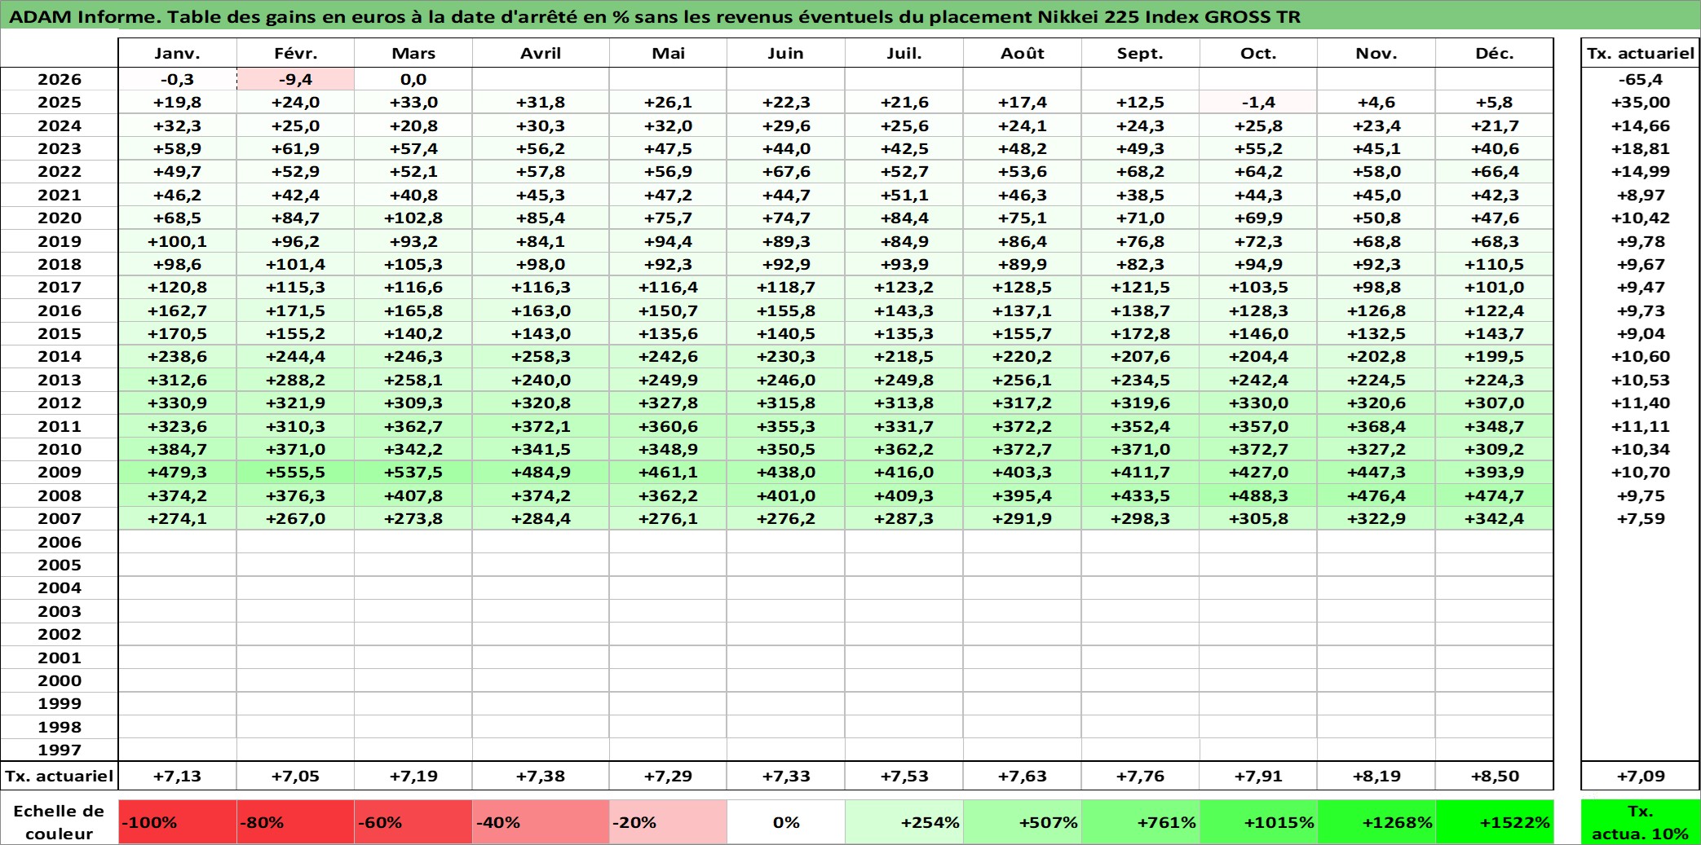Select the 2026 row label
The image size is (1701, 845).
60,79
